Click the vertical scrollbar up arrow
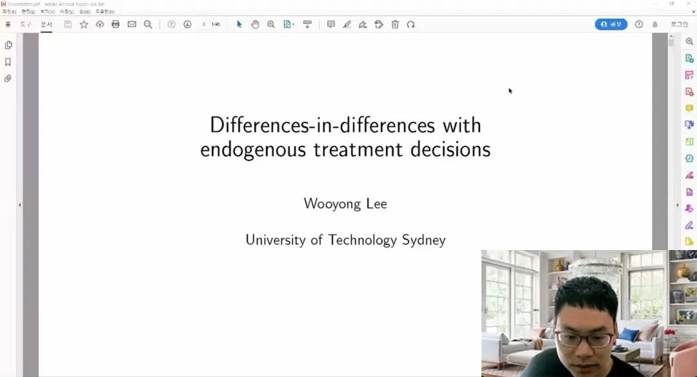 coord(671,36)
